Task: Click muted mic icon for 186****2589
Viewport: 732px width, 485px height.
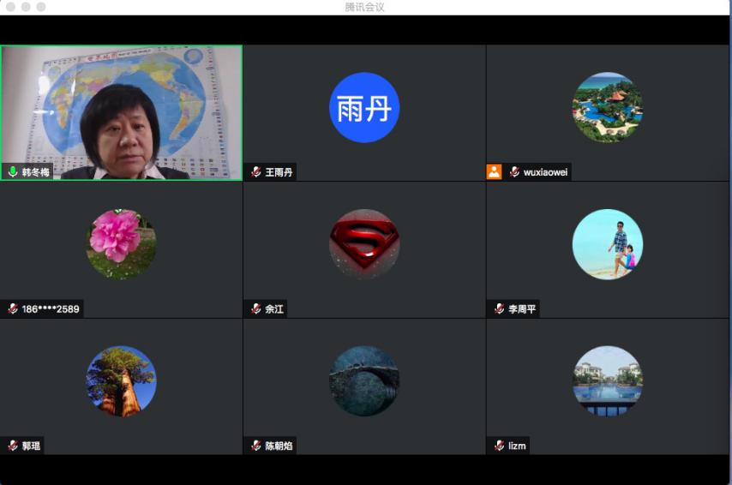Action: pyautogui.click(x=13, y=309)
